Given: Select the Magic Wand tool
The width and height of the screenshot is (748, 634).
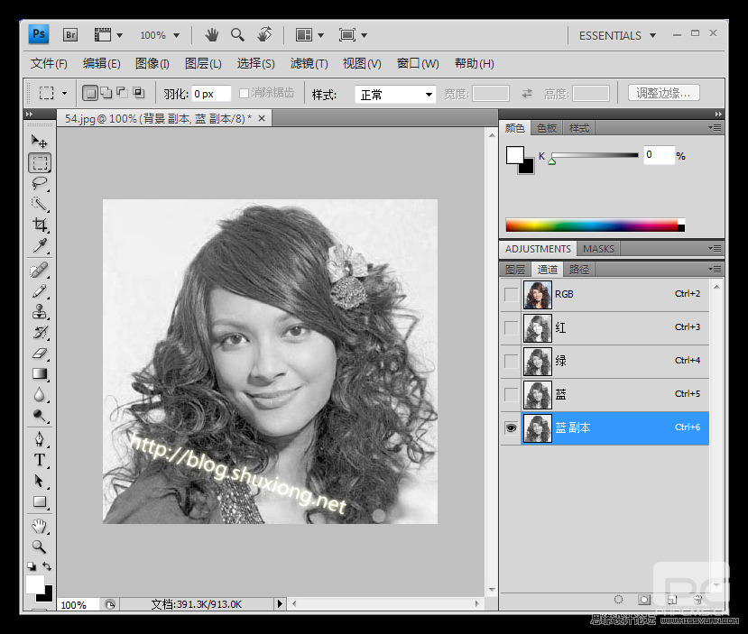Looking at the screenshot, I should pyautogui.click(x=40, y=204).
